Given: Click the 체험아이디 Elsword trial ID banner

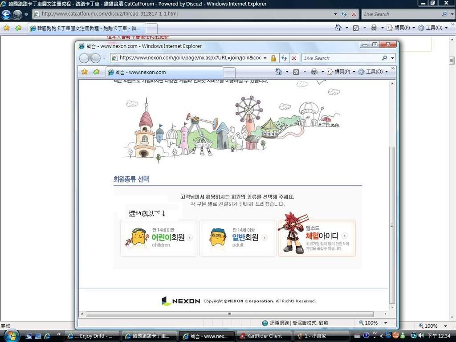Looking at the screenshot, I should (x=317, y=238).
